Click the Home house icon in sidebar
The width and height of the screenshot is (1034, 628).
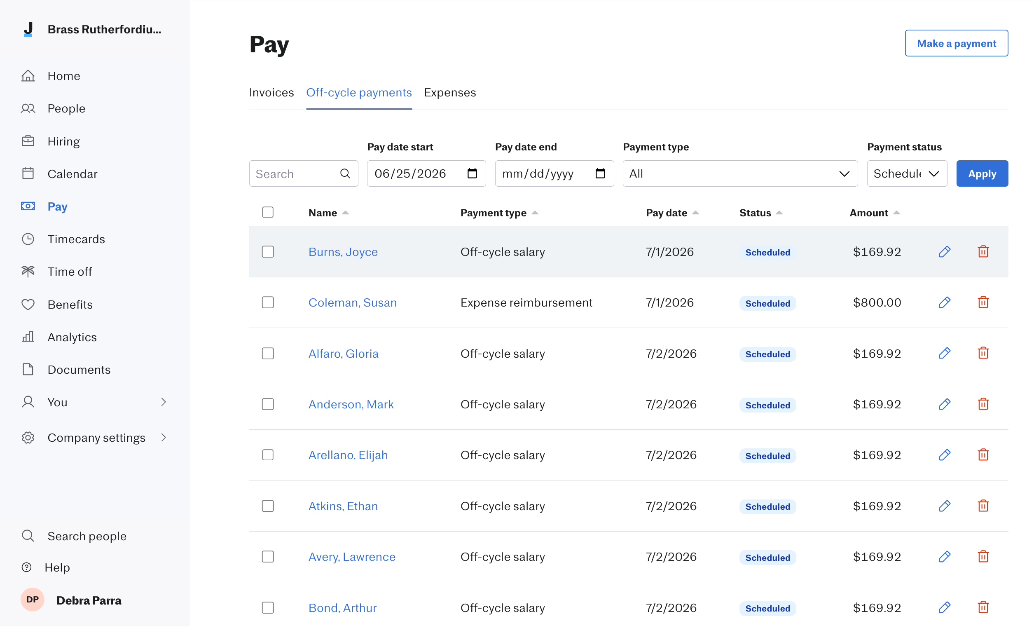28,76
